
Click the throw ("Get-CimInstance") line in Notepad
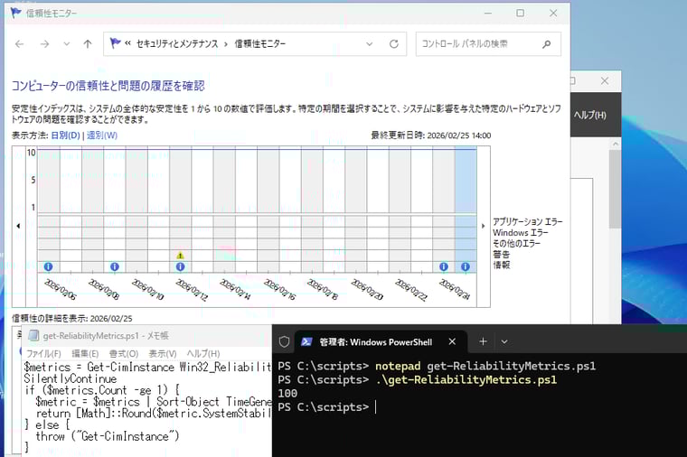(108, 436)
